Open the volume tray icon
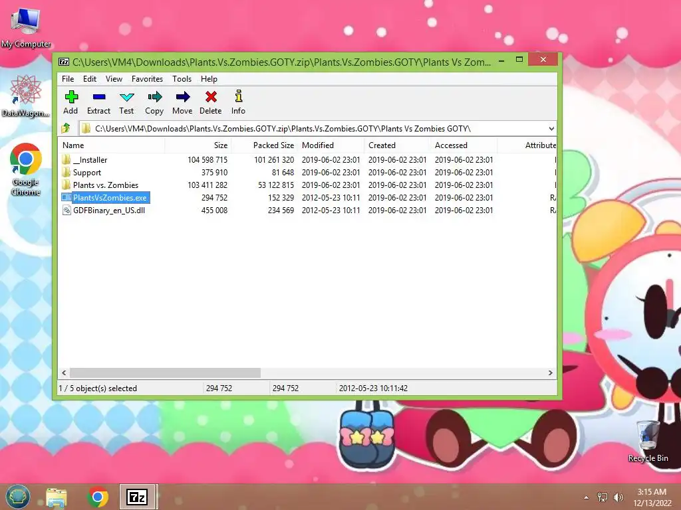 pos(618,497)
